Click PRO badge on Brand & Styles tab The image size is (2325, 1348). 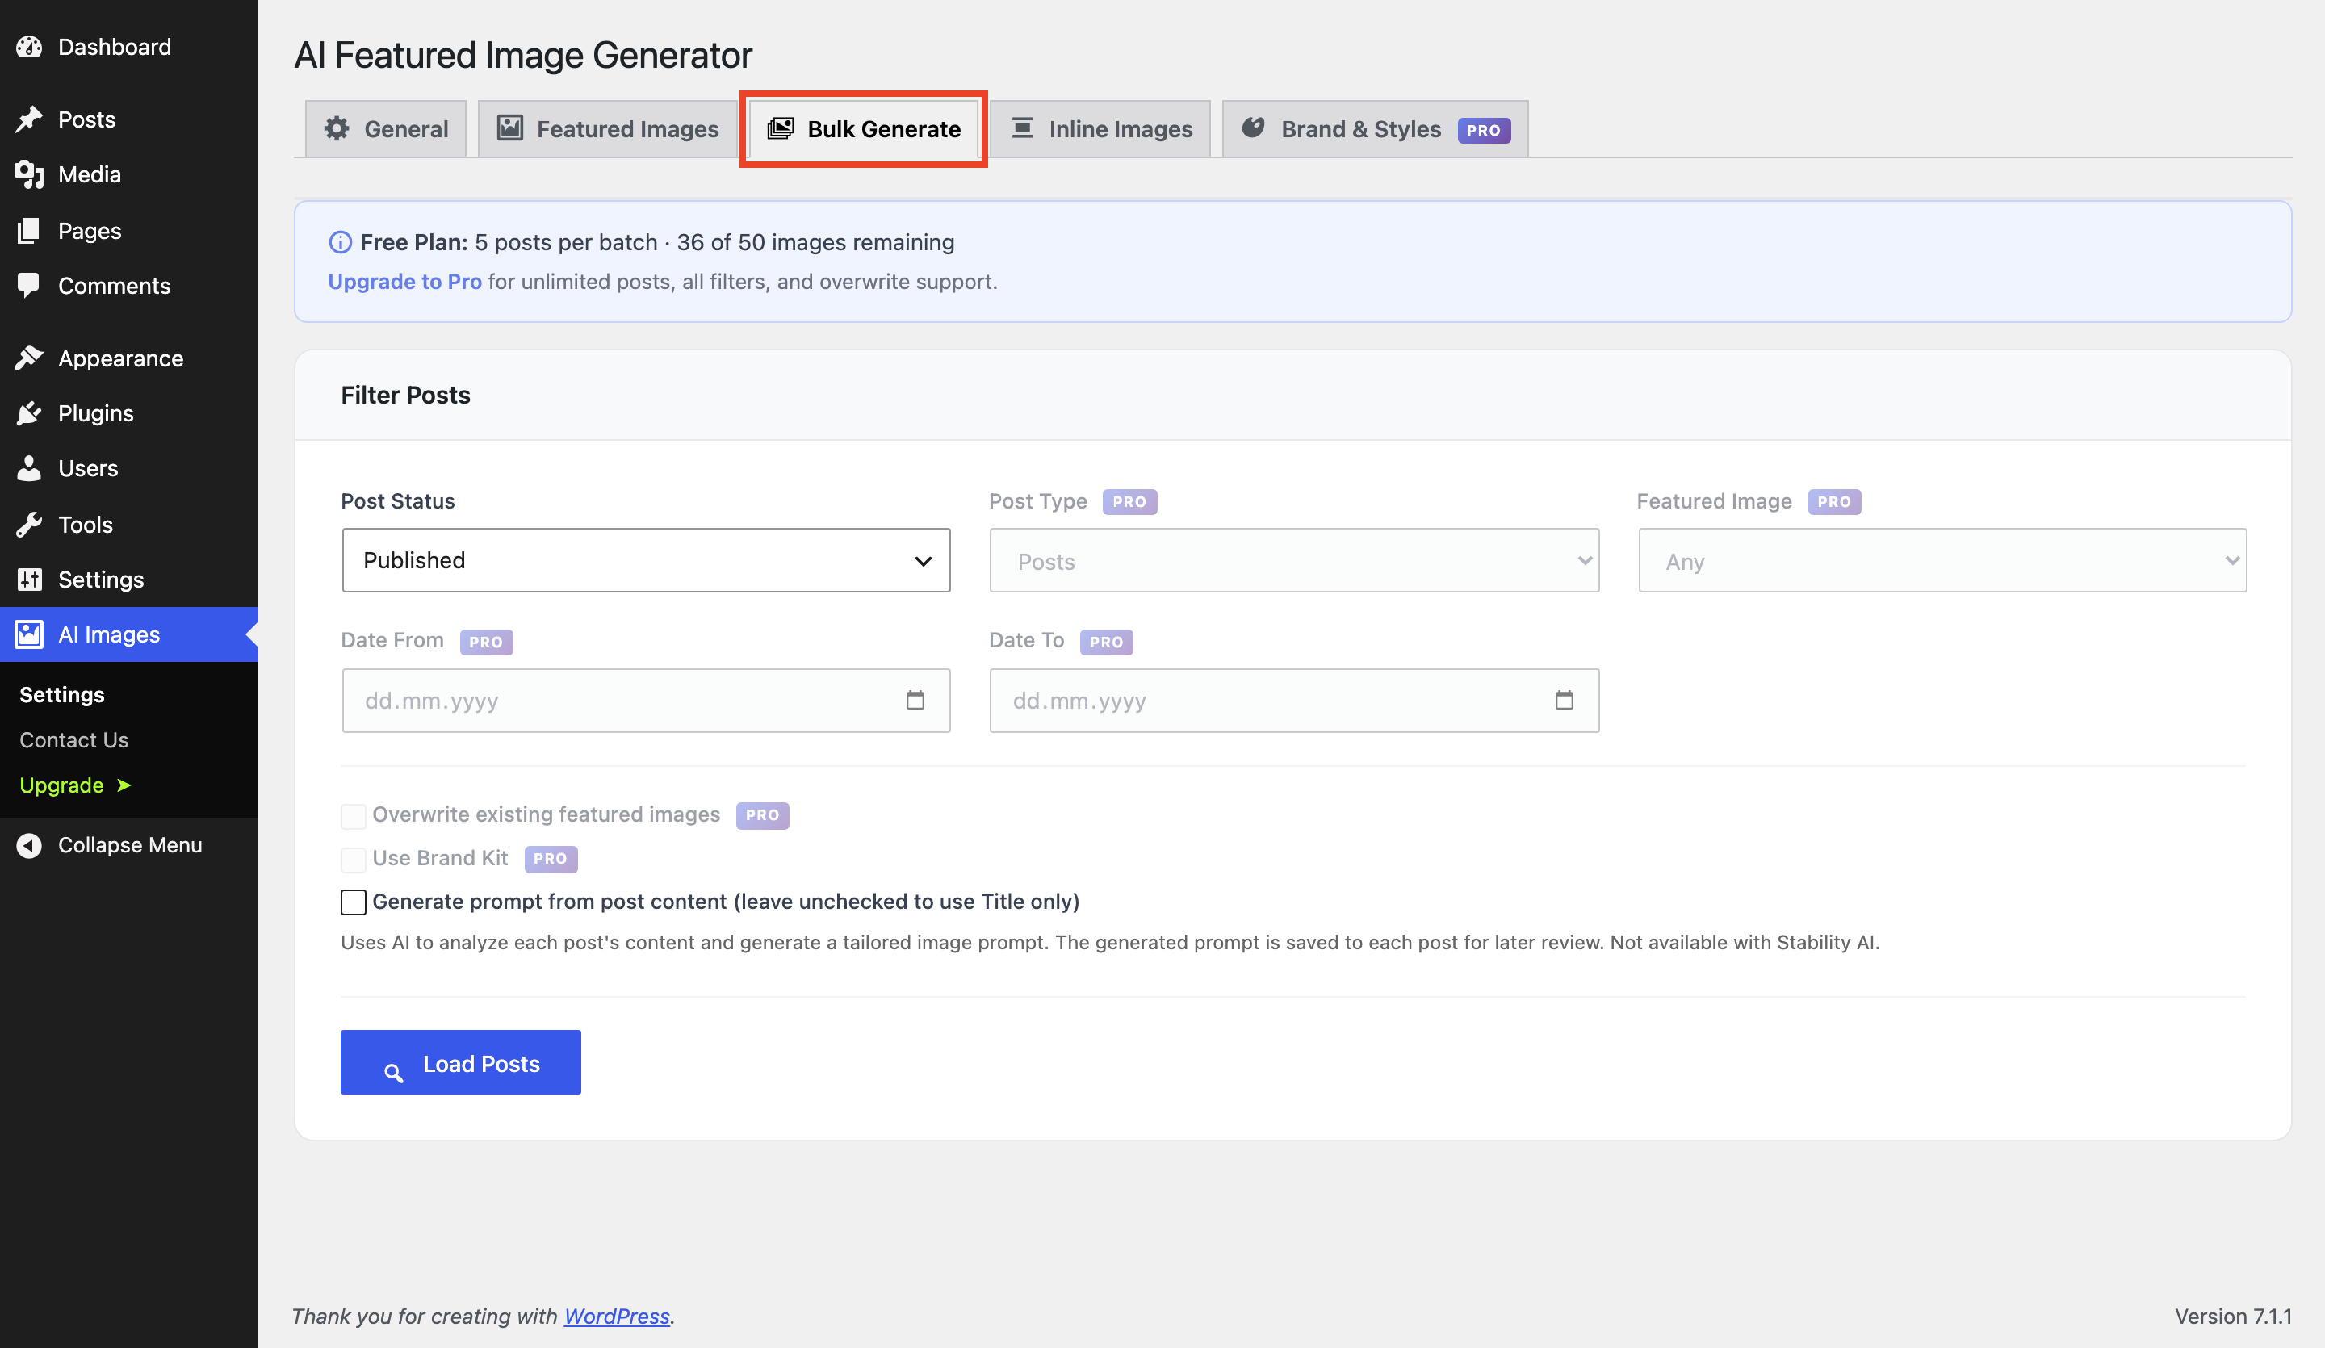(x=1484, y=130)
